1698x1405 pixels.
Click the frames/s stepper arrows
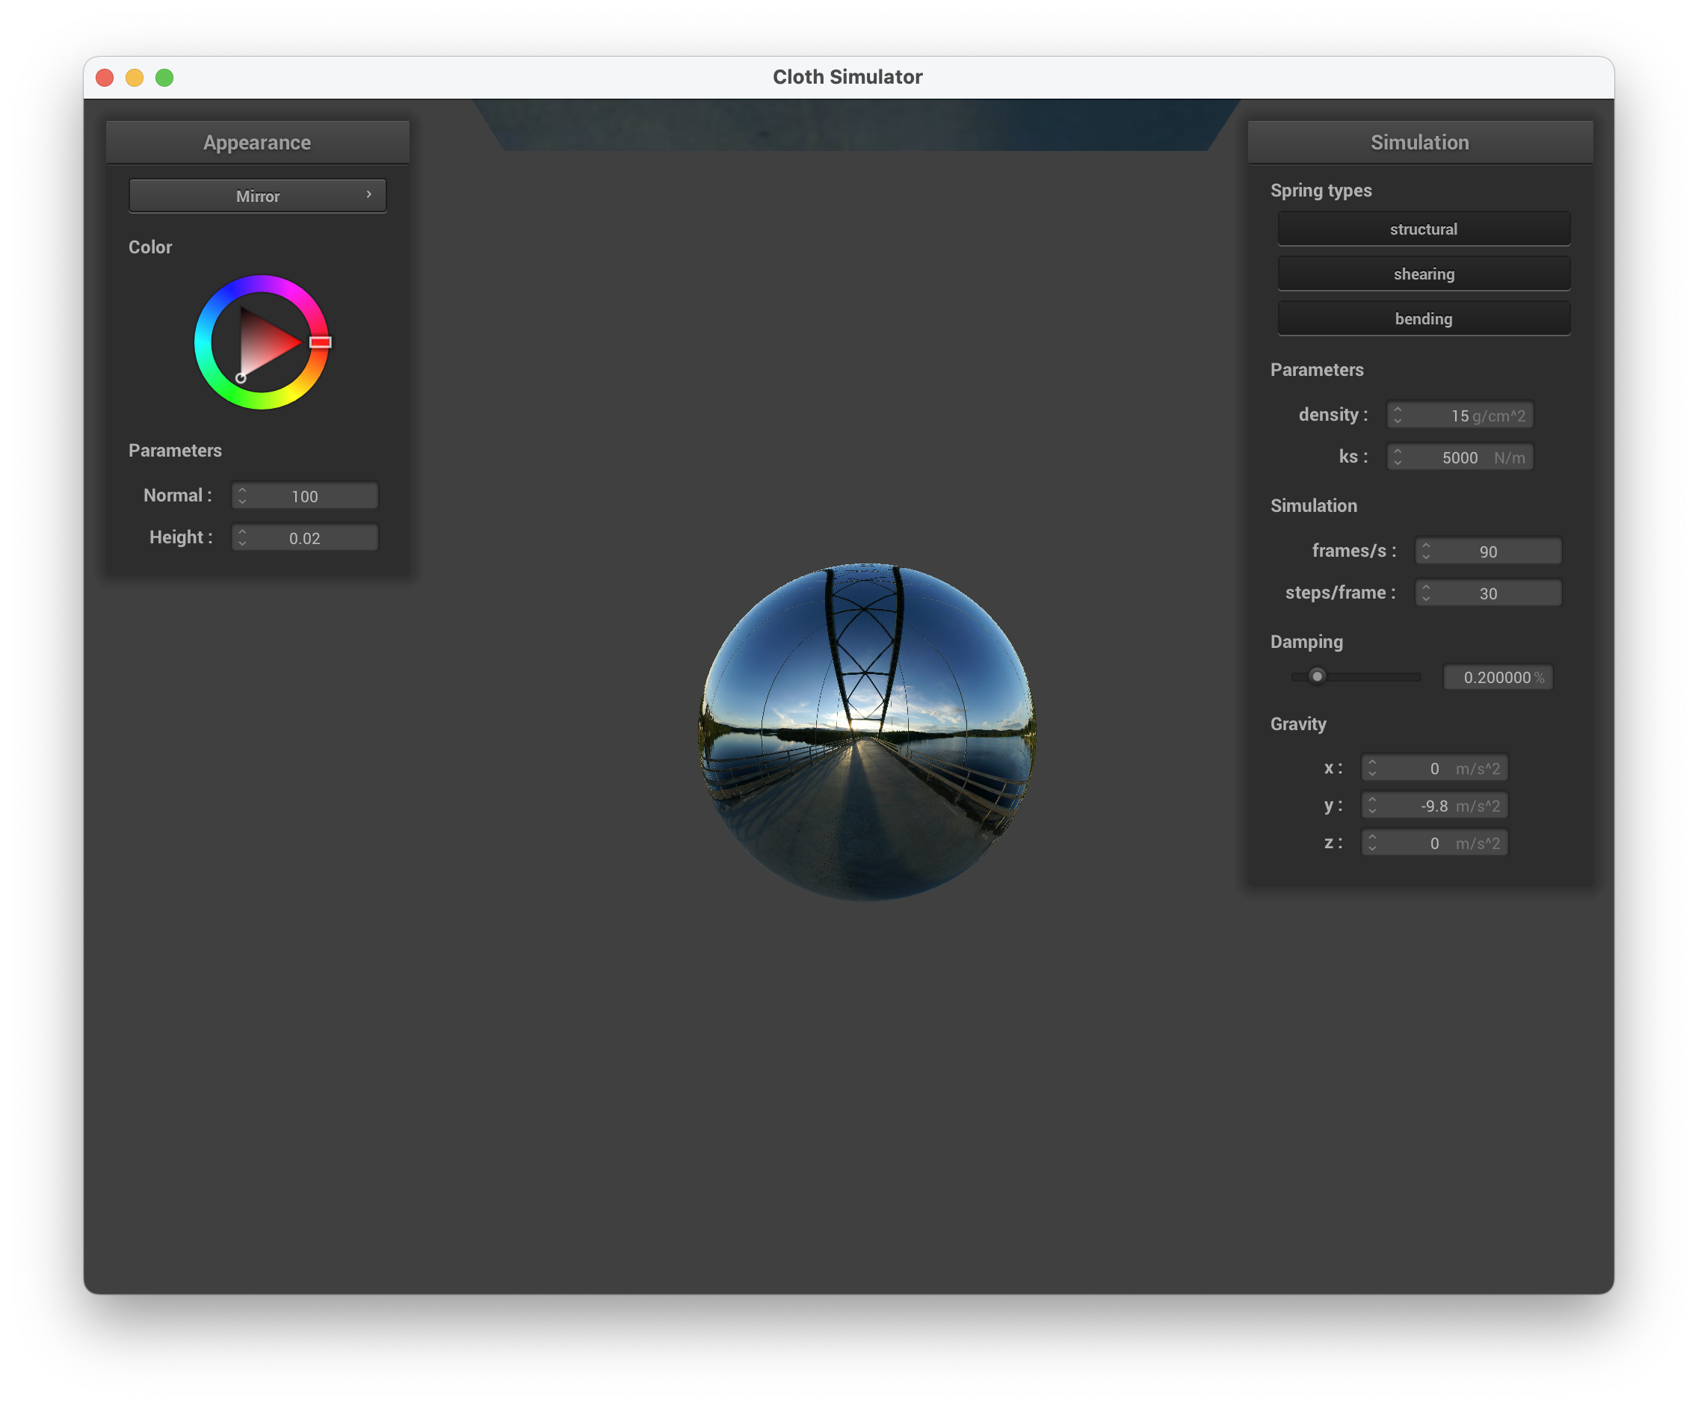(1425, 551)
